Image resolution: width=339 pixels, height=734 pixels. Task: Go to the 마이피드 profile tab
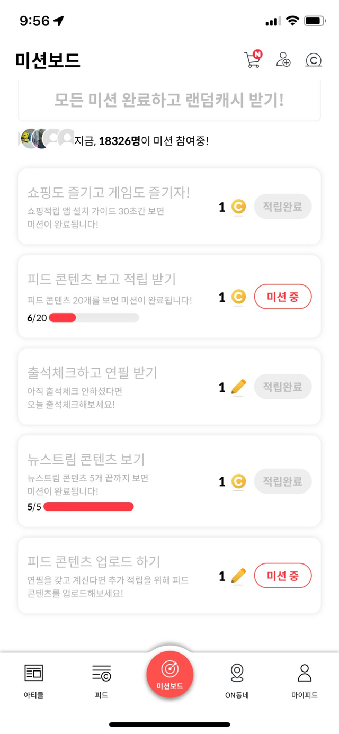[305, 679]
